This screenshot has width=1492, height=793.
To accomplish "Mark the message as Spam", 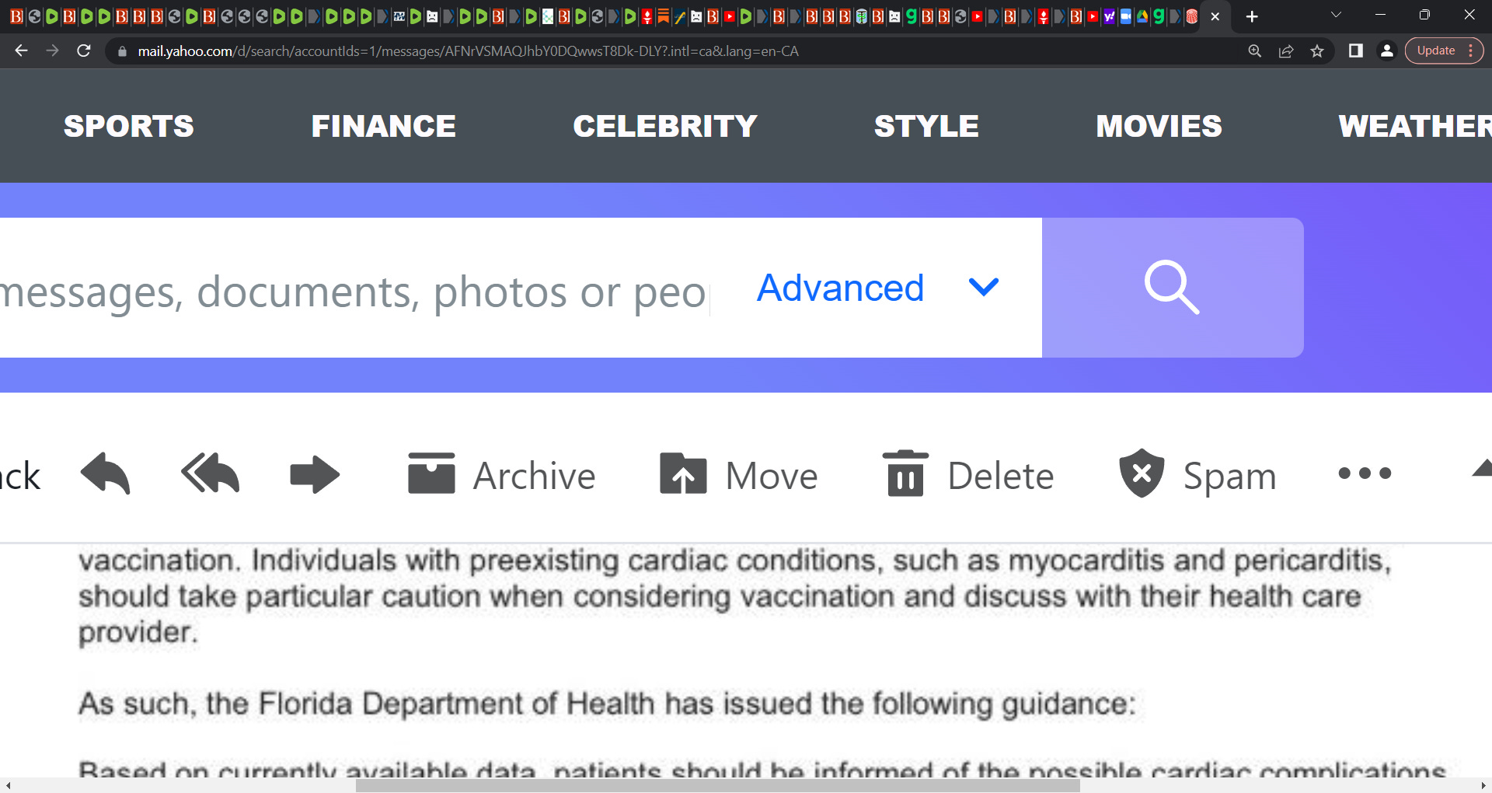I will coord(1197,474).
